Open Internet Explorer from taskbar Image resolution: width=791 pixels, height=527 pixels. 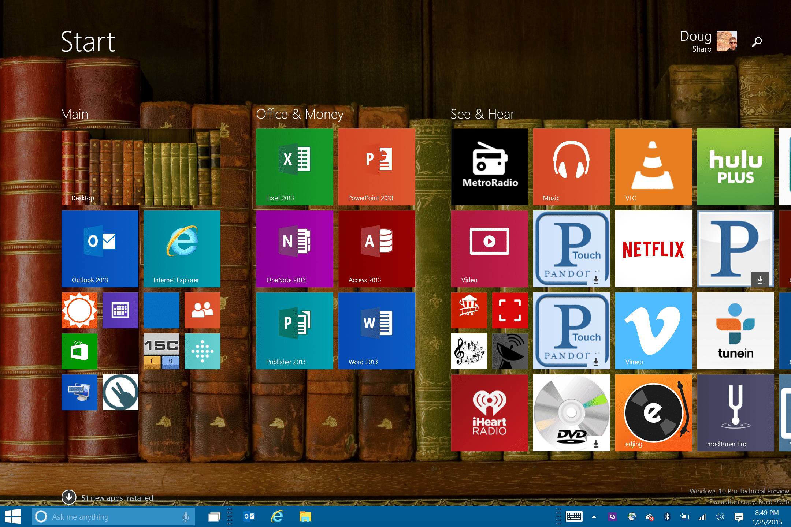click(277, 516)
